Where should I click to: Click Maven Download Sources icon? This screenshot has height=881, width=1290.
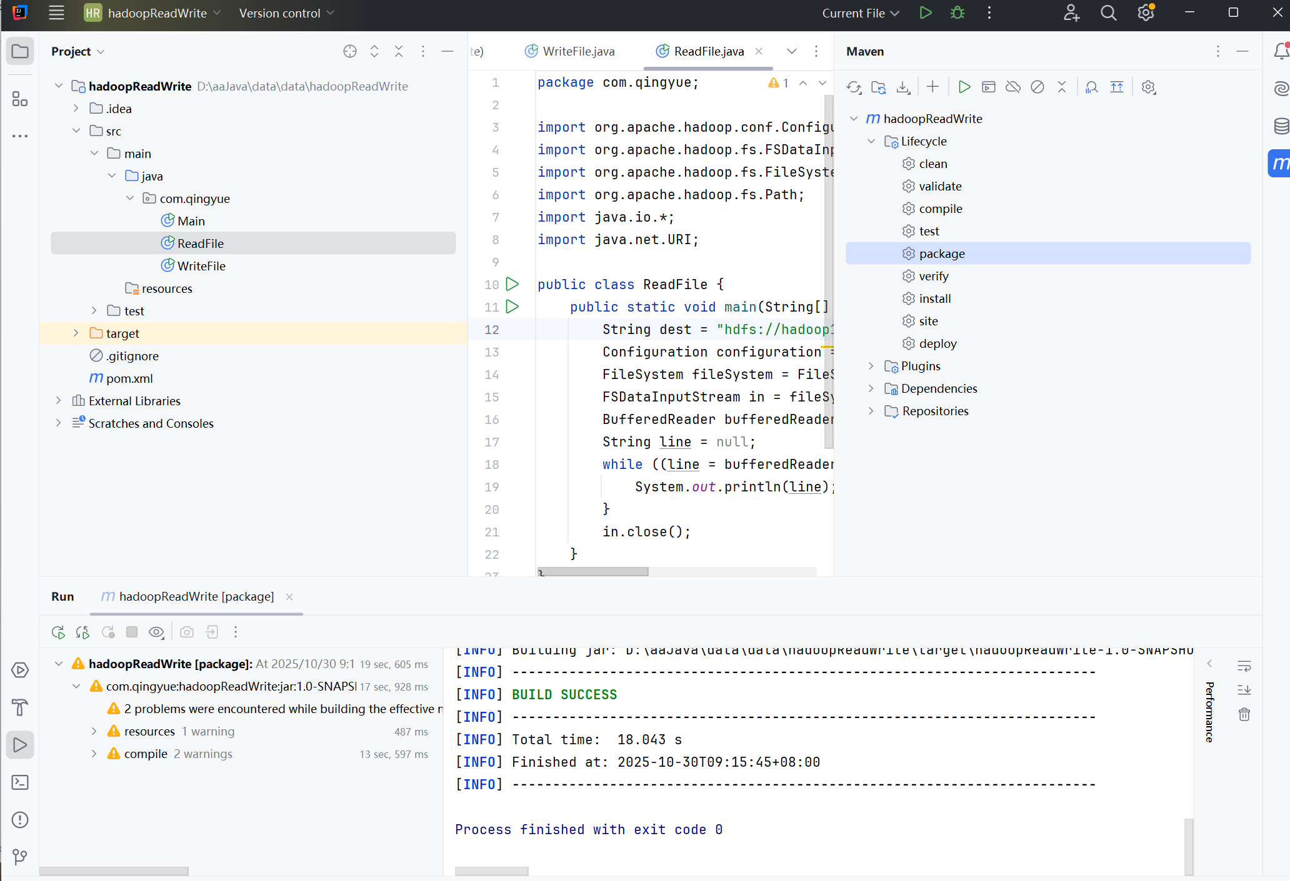coord(903,87)
